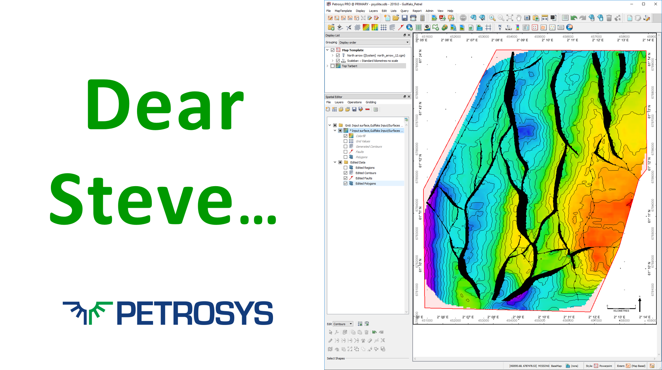Click the camera snapshot icon
Viewport: 662px width, 370px height.
coord(527,18)
